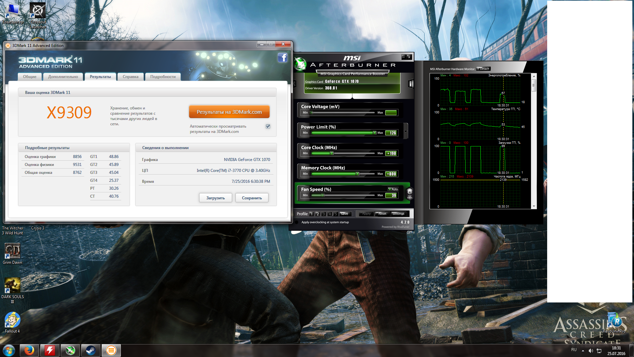Toggle the Fan Speed Auto mode
The width and height of the screenshot is (634, 357).
pos(393,189)
